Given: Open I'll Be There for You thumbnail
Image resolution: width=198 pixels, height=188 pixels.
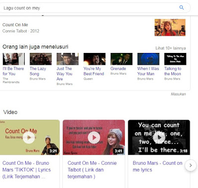Looking at the screenshot, I should (14, 59).
